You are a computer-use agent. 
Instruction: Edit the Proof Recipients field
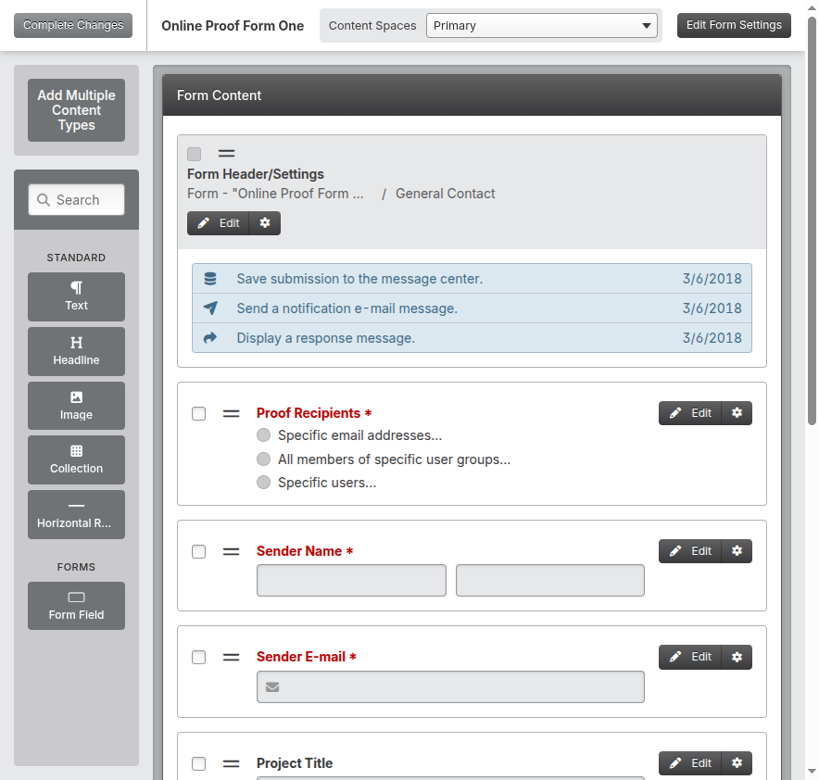[x=690, y=413]
